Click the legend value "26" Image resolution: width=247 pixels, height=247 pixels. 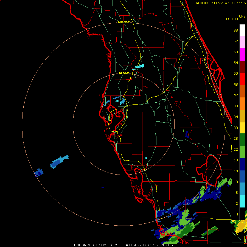pyautogui.click(x=236, y=139)
